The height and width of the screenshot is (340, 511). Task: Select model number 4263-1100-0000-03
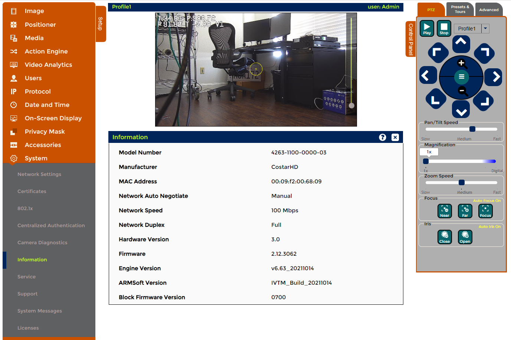299,153
